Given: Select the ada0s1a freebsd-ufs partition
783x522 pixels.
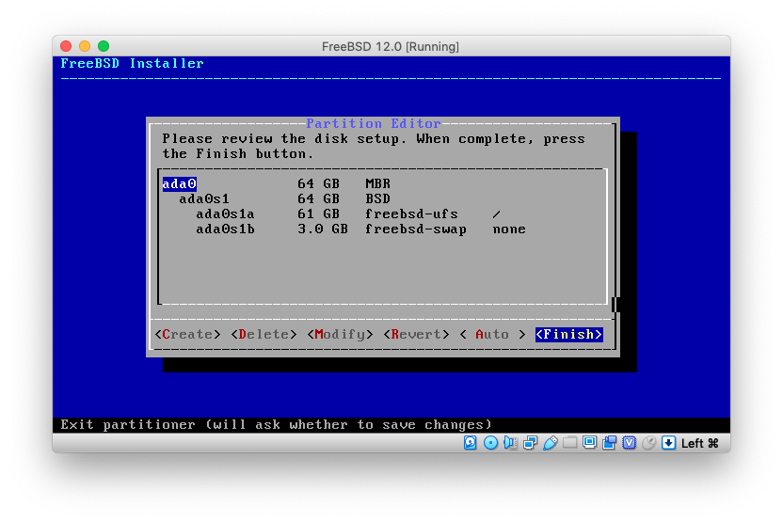Looking at the screenshot, I should click(x=225, y=214).
